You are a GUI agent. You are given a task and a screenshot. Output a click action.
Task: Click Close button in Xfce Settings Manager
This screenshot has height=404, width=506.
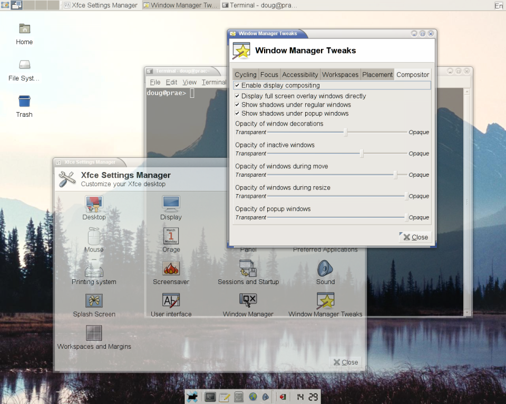pos(346,362)
